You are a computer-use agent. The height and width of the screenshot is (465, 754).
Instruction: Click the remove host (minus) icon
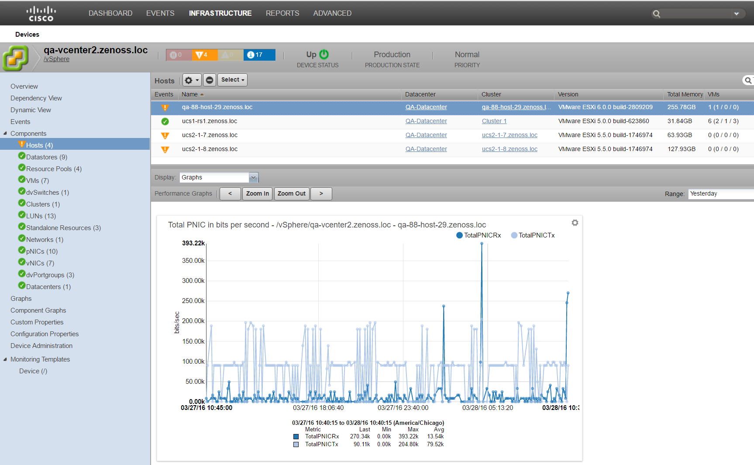[x=210, y=80]
